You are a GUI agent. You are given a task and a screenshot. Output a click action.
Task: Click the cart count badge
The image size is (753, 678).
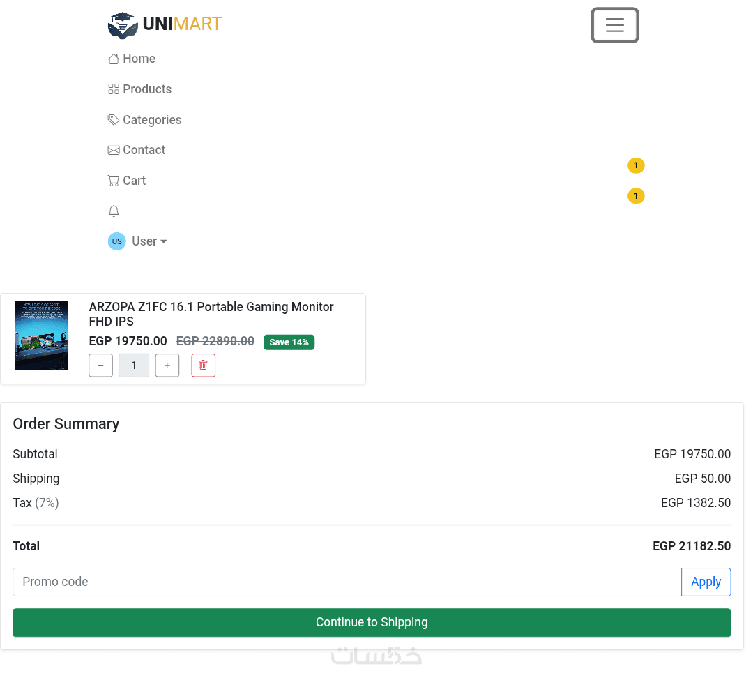(636, 166)
